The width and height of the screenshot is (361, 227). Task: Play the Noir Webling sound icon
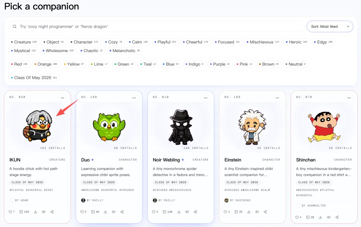pyautogui.click(x=187, y=212)
